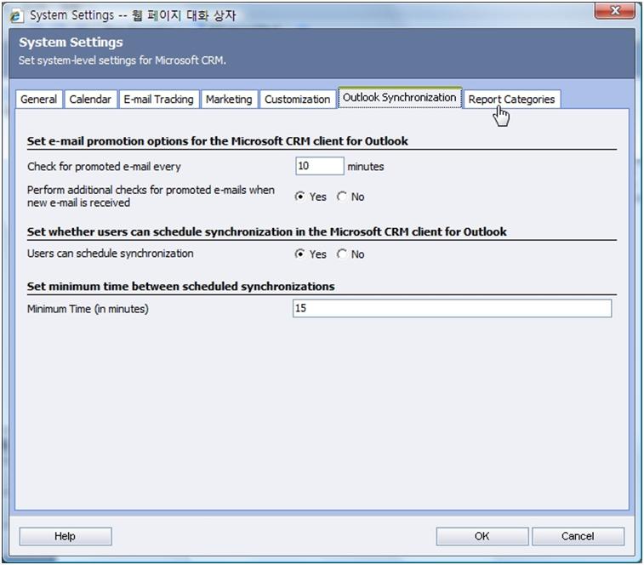Select Yes for additional promoted e-mail checks
Image resolution: width=644 pixels, height=565 pixels.
pyautogui.click(x=299, y=197)
